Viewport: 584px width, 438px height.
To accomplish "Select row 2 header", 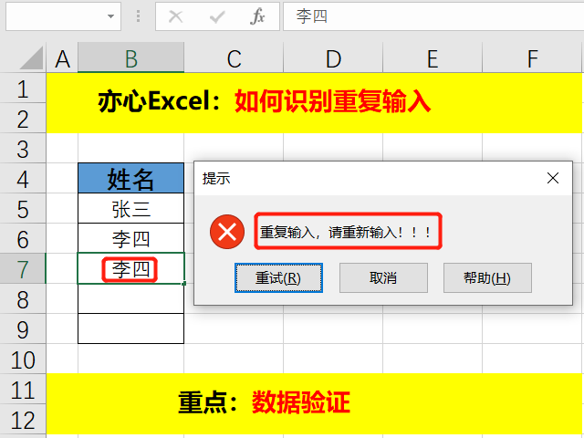I will (x=23, y=118).
